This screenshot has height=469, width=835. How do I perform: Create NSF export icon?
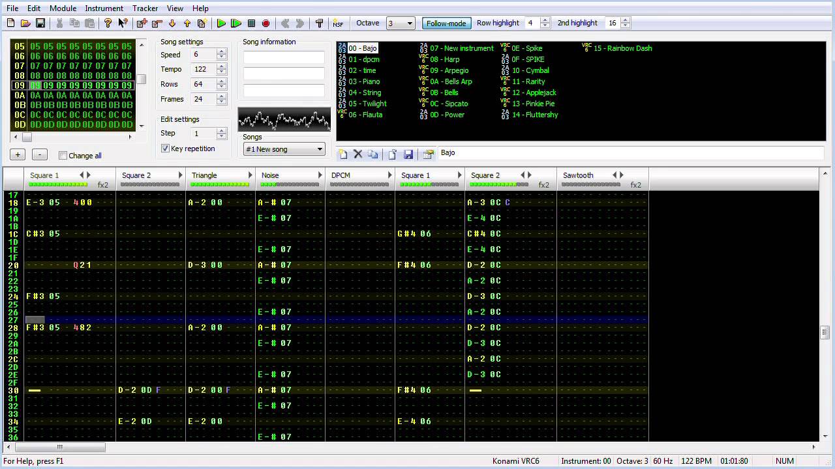click(x=338, y=23)
